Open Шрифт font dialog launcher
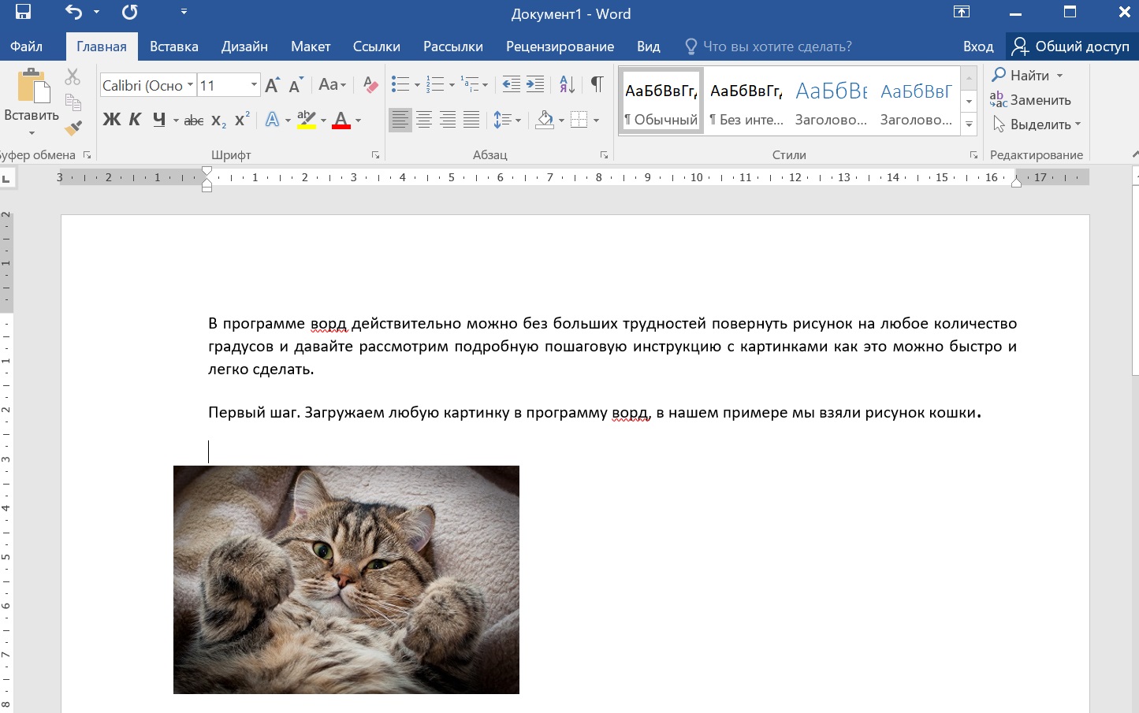This screenshot has width=1139, height=713. (x=375, y=155)
